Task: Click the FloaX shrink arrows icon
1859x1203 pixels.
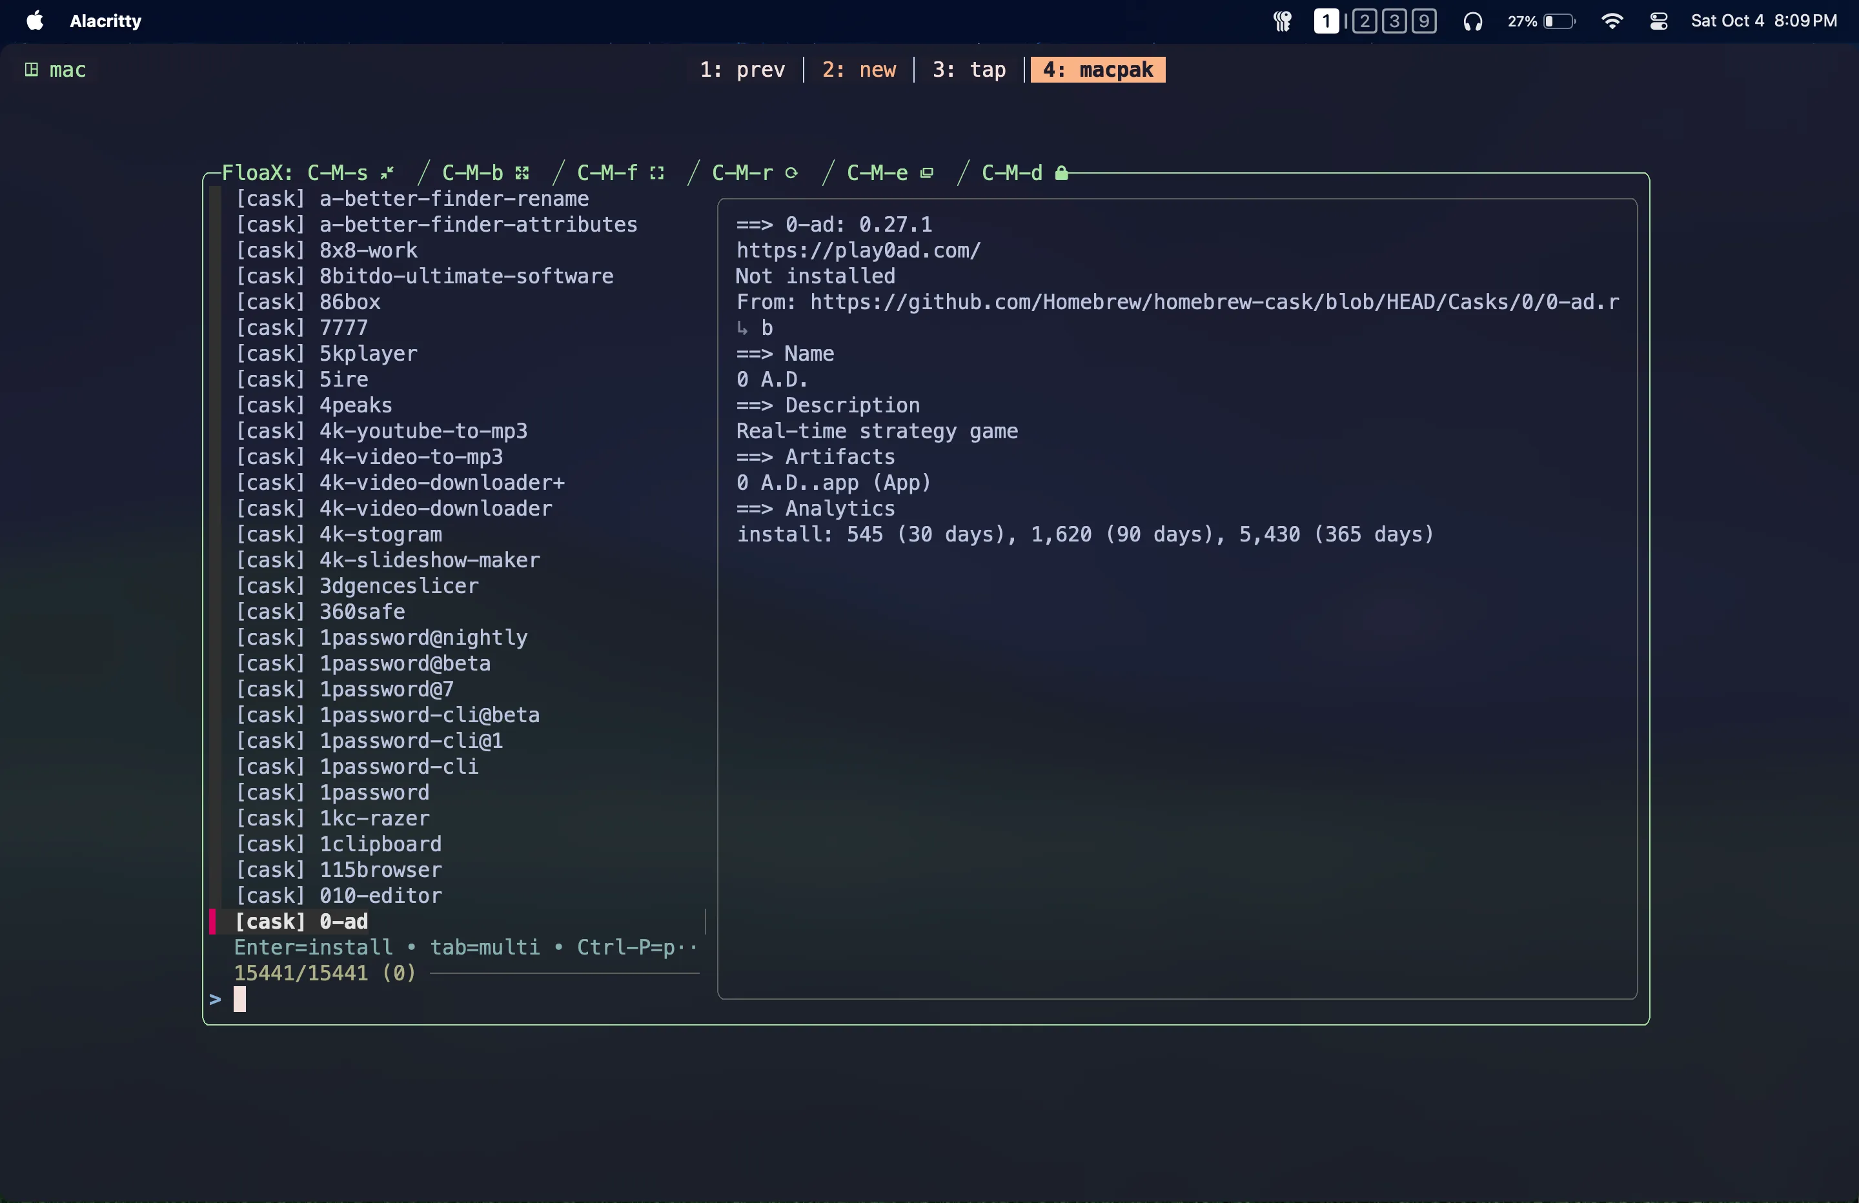Action: (x=387, y=174)
